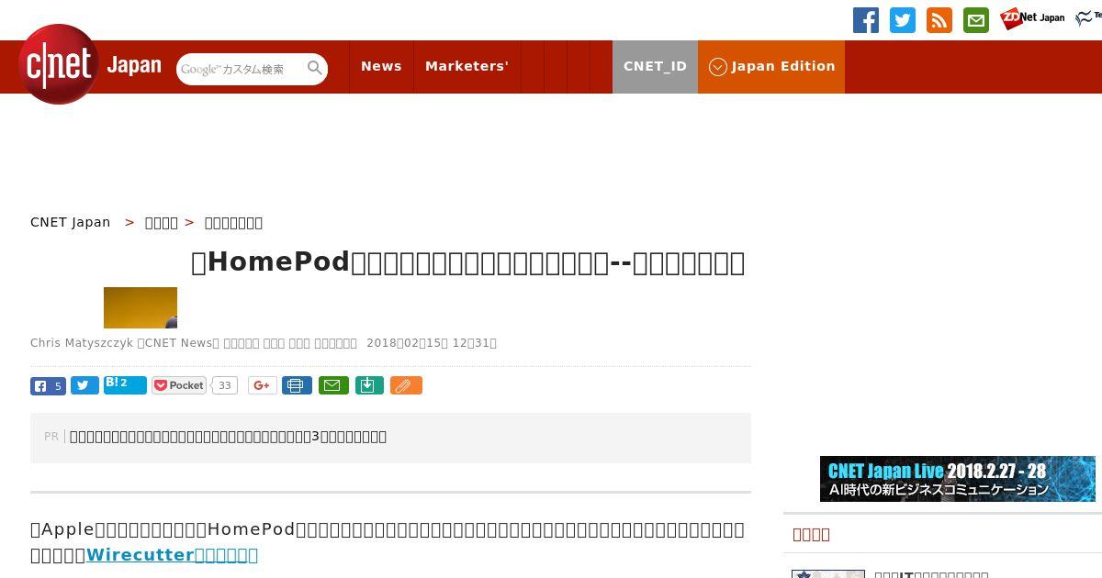
Task: Open the Facebook icon in the top bar
Action: 866,20
